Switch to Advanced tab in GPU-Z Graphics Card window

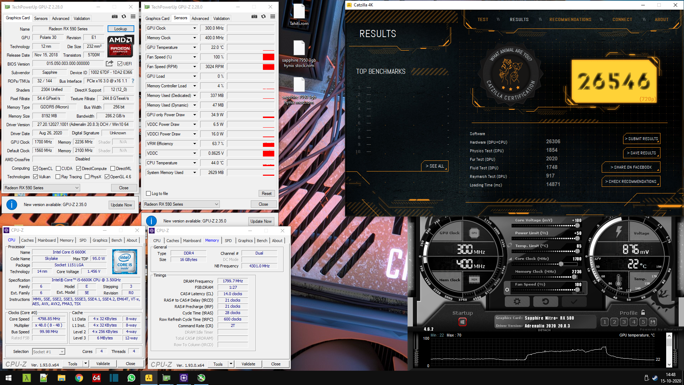click(61, 19)
